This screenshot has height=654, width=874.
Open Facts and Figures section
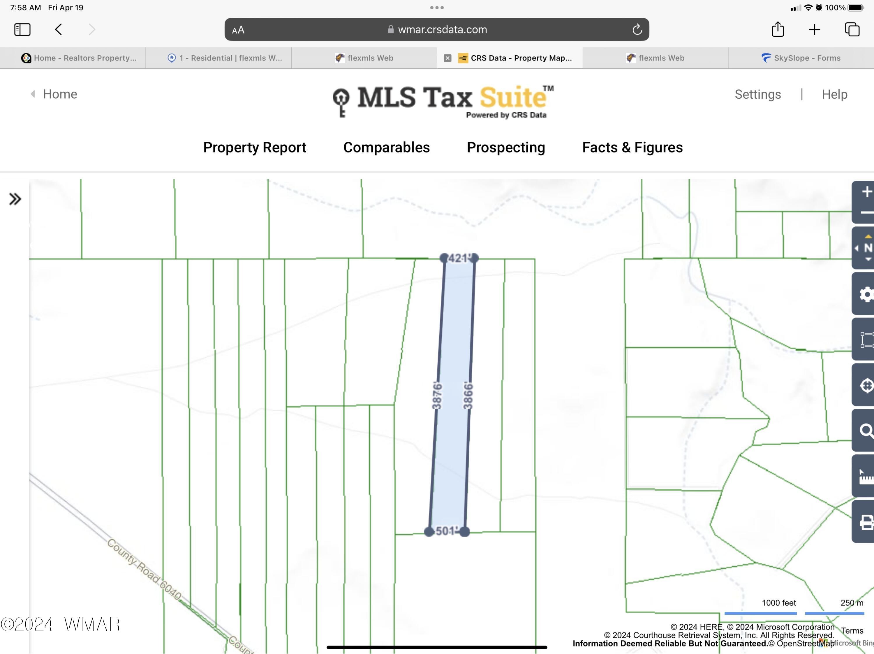click(x=632, y=147)
